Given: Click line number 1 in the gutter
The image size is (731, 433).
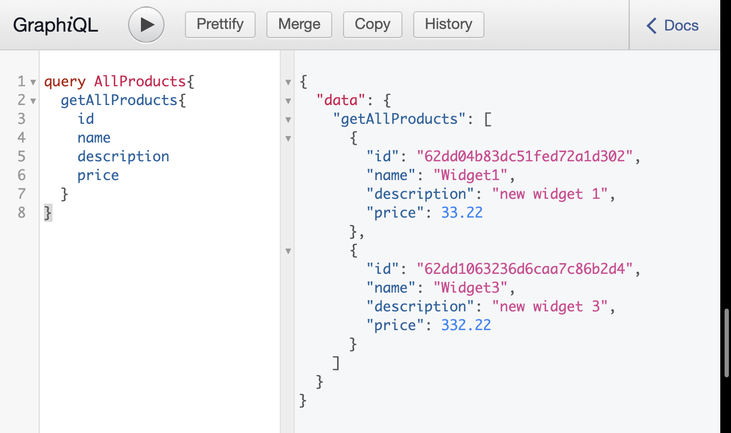Looking at the screenshot, I should tap(21, 81).
